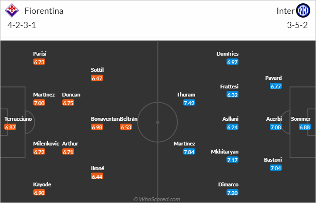The width and height of the screenshot is (316, 203).
Task: Select Parisi's 6.73 rating badge
Action: coord(39,62)
